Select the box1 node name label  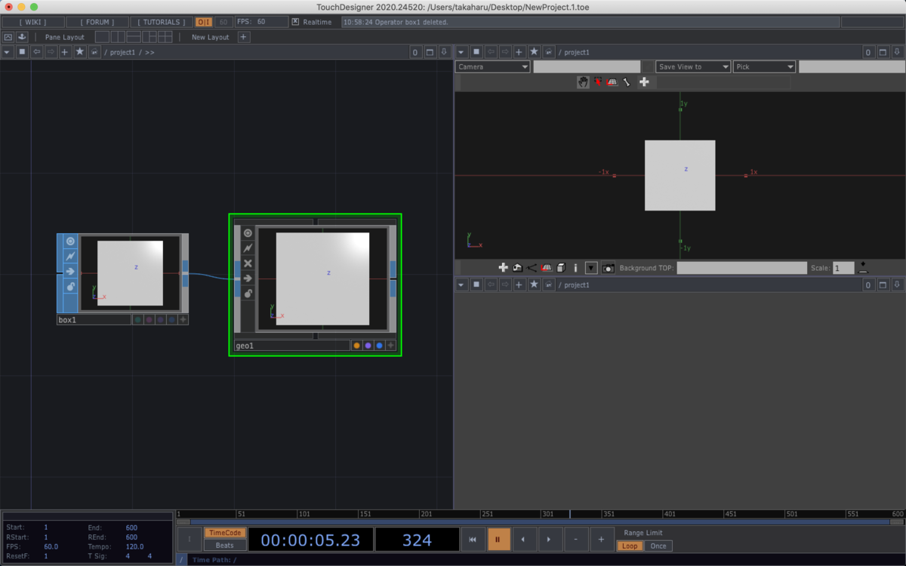(x=94, y=320)
